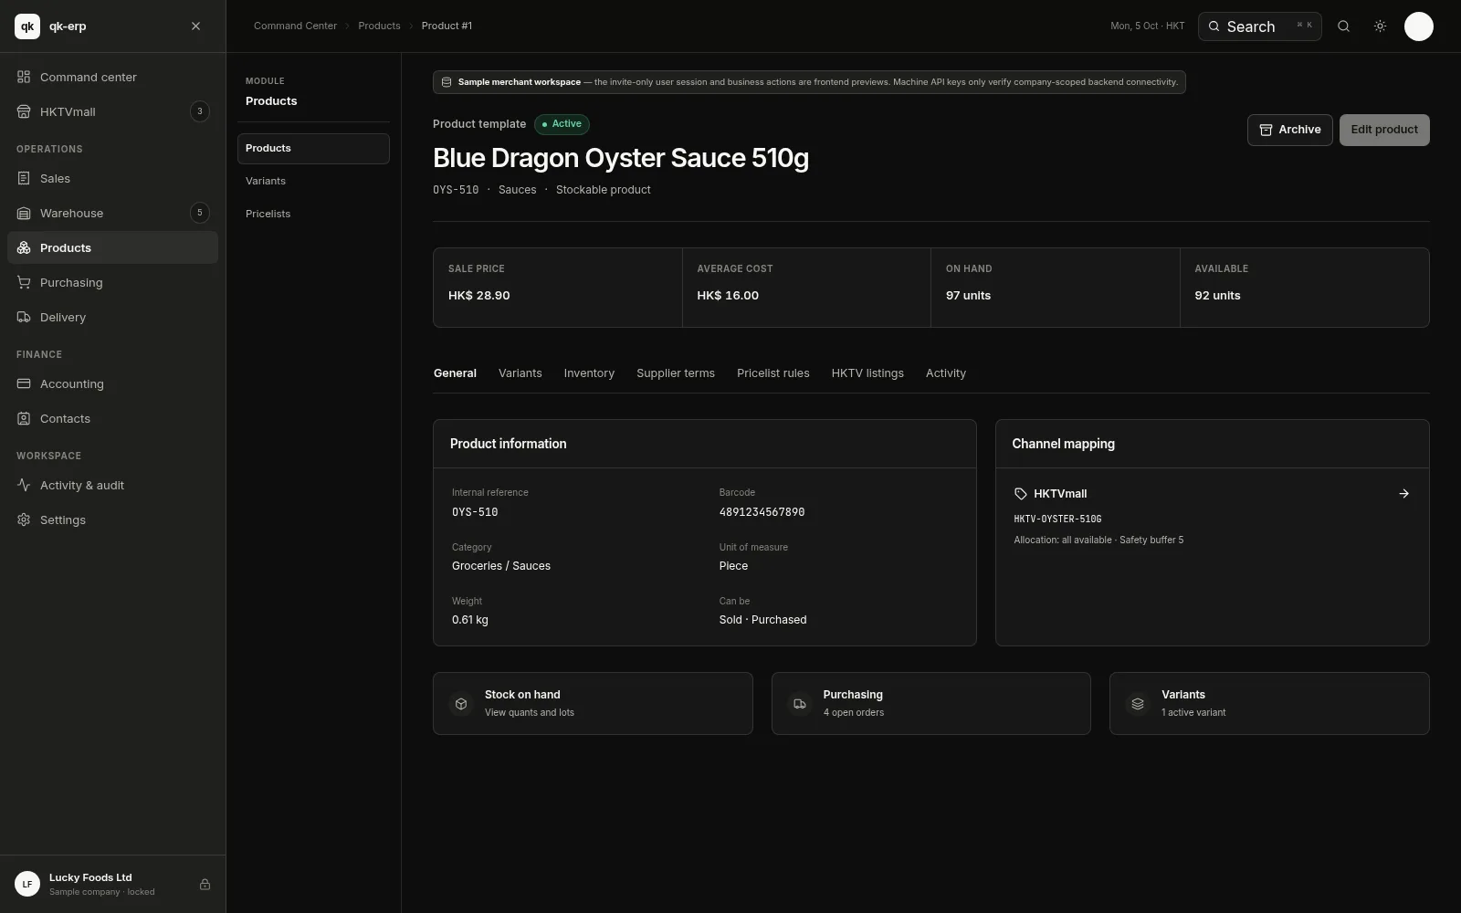
Task: Open the user profile avatar menu
Action: [1418, 26]
